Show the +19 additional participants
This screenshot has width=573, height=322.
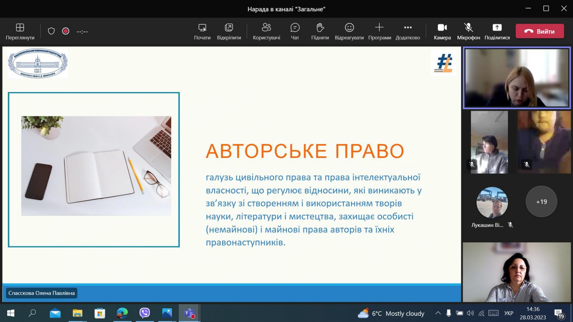pos(541,202)
